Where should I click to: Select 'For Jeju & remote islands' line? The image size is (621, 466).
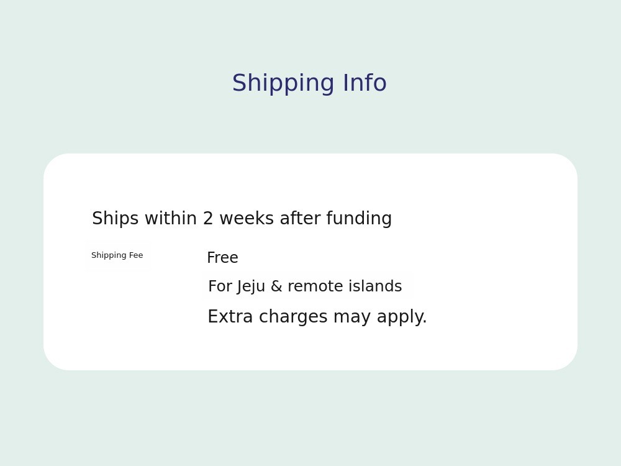tap(305, 286)
